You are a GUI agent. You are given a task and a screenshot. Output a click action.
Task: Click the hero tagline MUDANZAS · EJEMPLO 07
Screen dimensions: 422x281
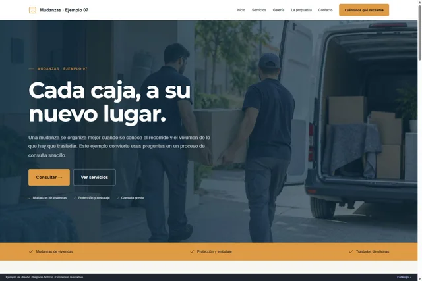click(x=63, y=69)
